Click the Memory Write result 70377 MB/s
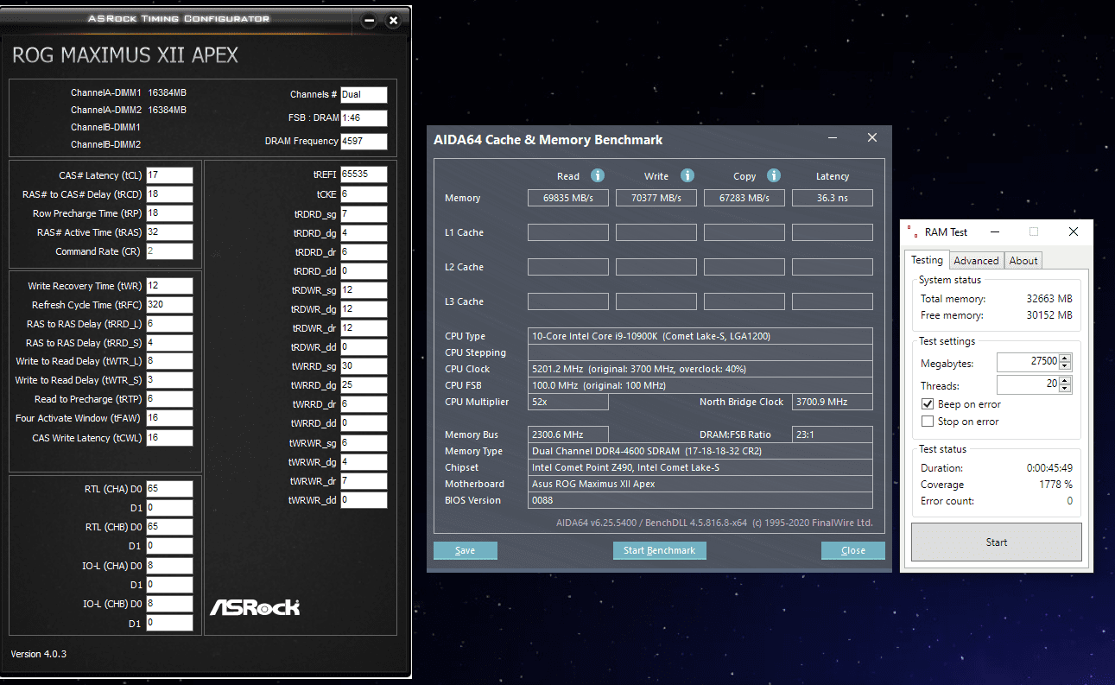Viewport: 1115px width, 685px height. pos(656,198)
